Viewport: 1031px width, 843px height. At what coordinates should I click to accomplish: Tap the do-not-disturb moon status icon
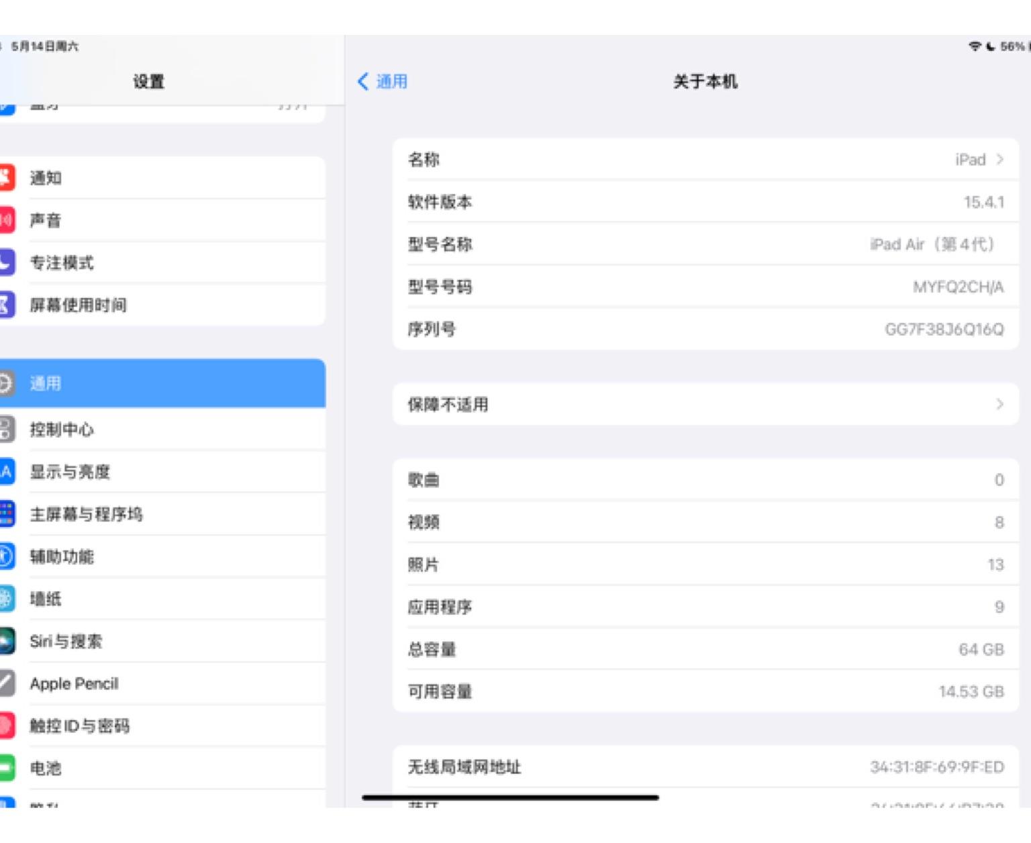(991, 46)
